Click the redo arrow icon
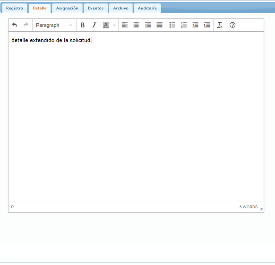 pos(26,25)
